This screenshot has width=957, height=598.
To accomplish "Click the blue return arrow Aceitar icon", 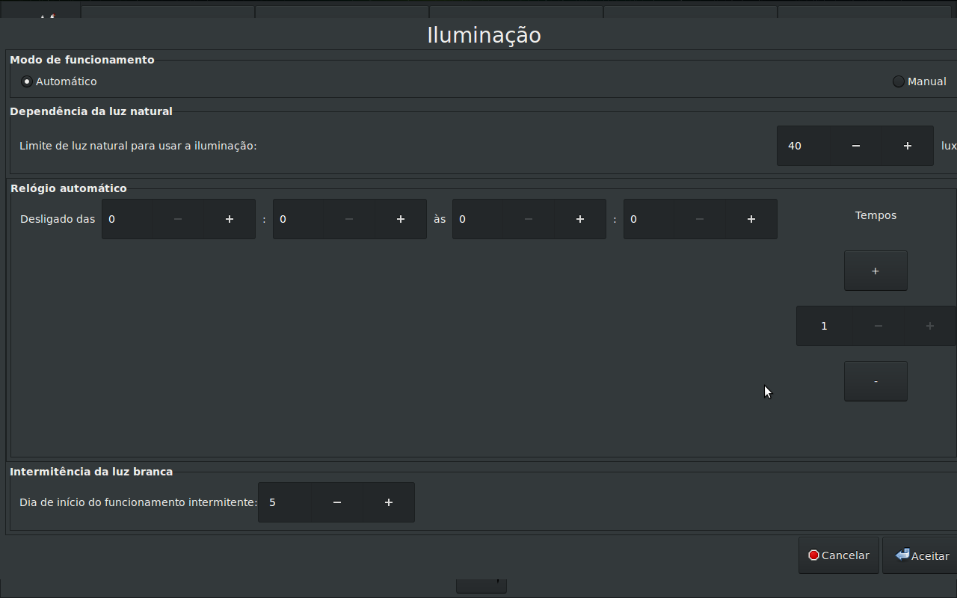I will tap(902, 555).
